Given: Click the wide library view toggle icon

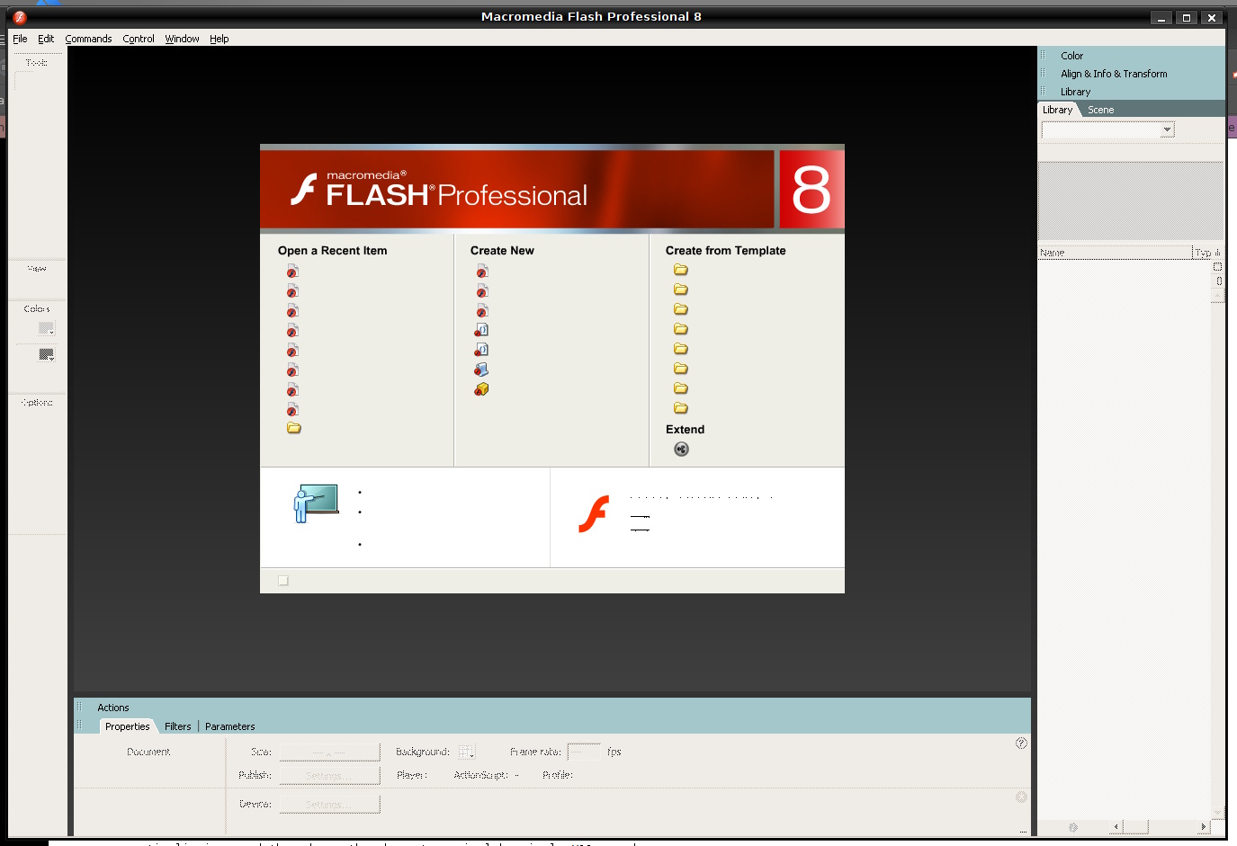Looking at the screenshot, I should [1217, 267].
